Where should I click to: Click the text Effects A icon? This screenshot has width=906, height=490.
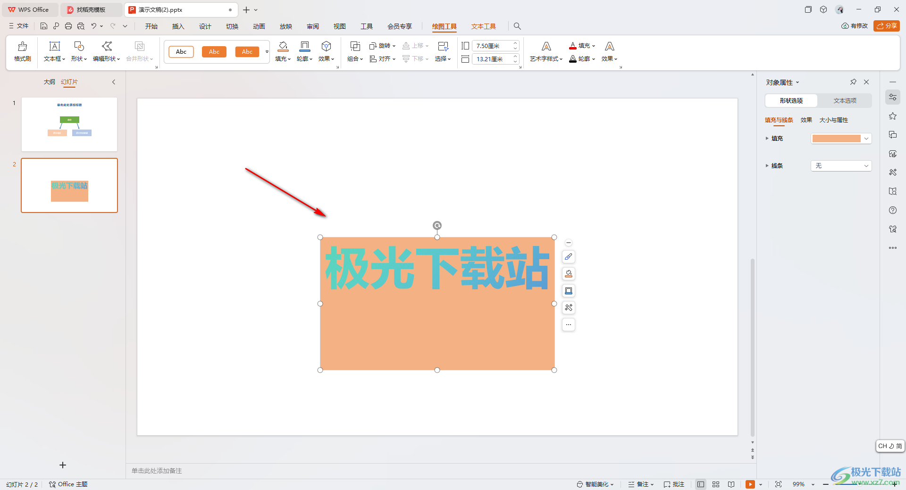609,46
